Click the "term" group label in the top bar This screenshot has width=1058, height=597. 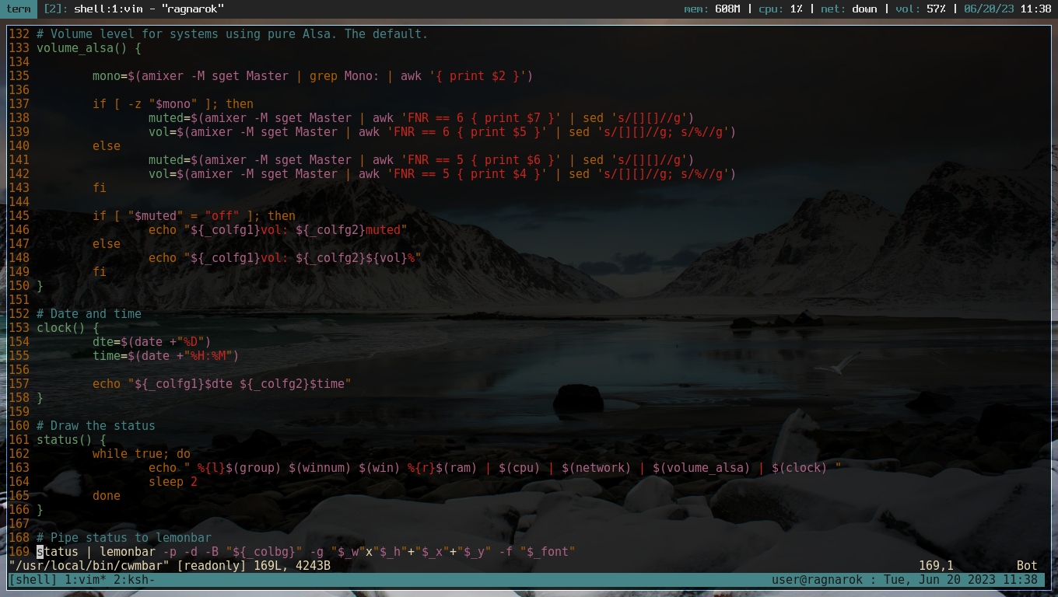19,9
